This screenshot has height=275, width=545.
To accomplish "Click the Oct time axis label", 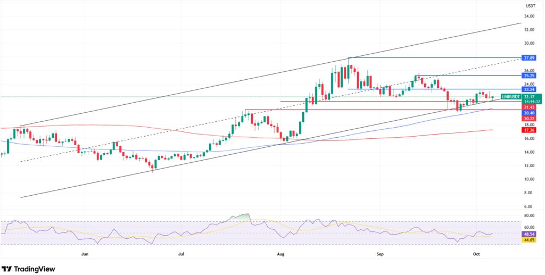I will [477, 255].
